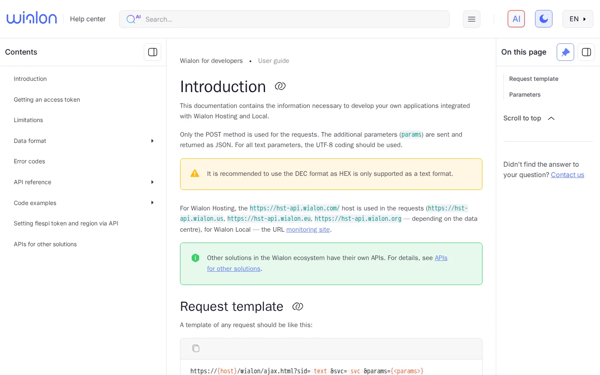Collapse the On this page panel
Viewport: 600px width, 375px height.
pos(586,52)
